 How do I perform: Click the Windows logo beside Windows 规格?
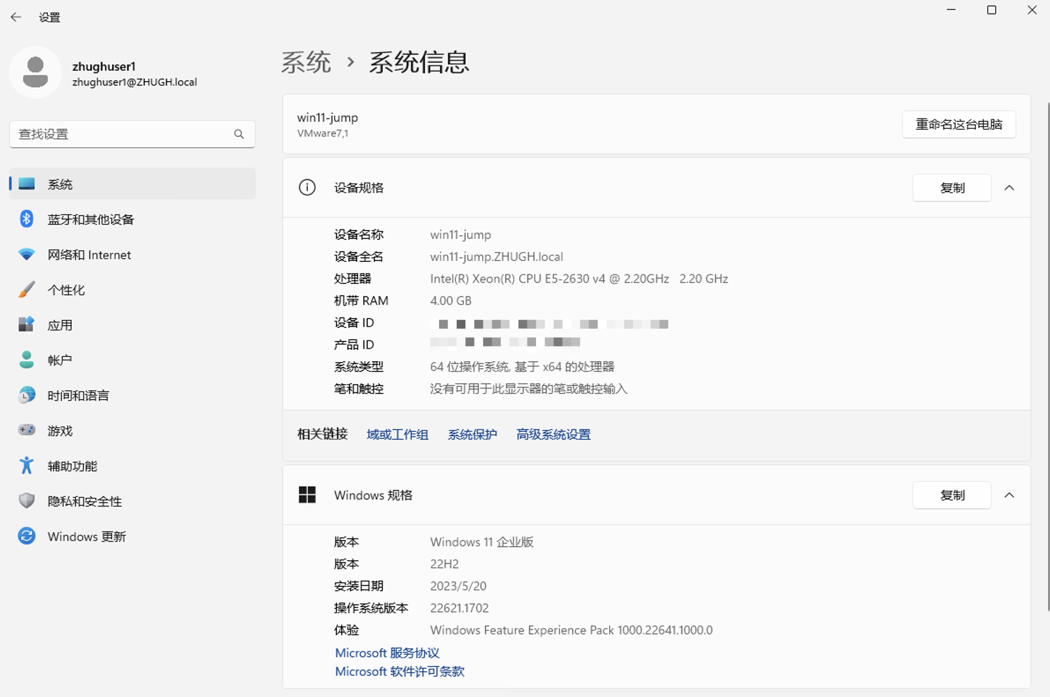click(x=307, y=495)
